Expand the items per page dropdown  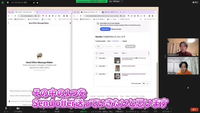(x=145, y=83)
